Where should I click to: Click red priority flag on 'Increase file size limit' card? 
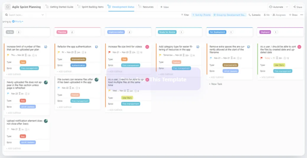109,52
